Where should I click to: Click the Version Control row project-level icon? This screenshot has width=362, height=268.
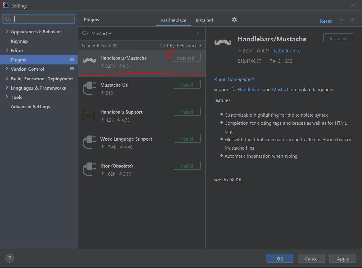coord(72,69)
